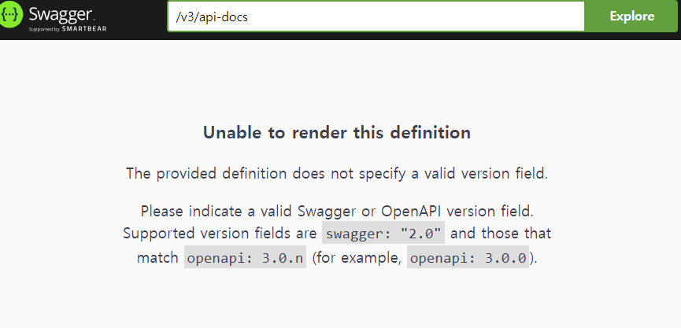
Task: Click the green Swagger logo icon
Action: [x=10, y=16]
